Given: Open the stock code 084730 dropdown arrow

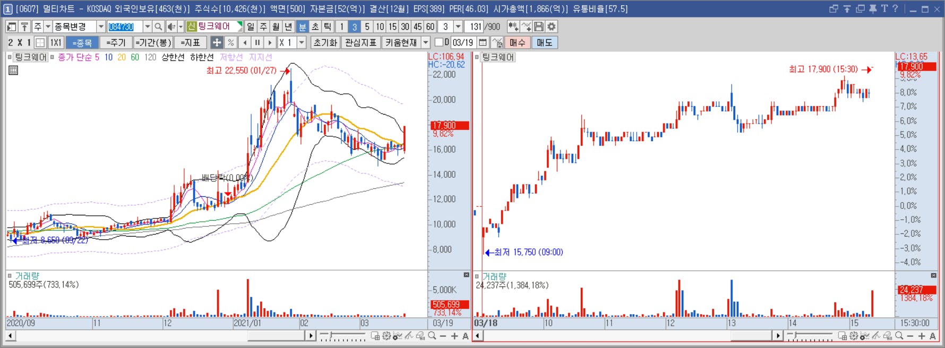Looking at the screenshot, I should pos(147,27).
